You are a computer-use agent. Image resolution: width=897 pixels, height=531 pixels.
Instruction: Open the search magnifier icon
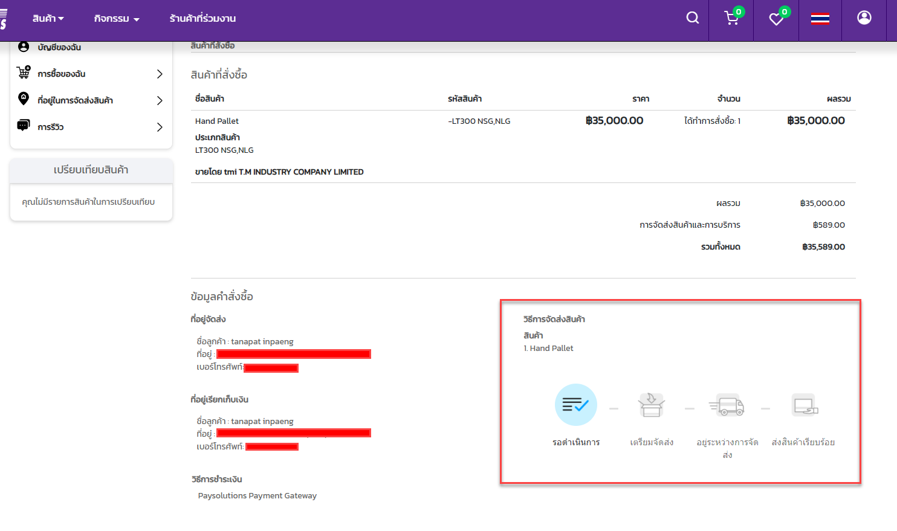693,18
